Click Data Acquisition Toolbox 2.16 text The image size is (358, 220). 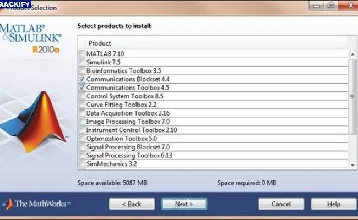tap(128, 113)
